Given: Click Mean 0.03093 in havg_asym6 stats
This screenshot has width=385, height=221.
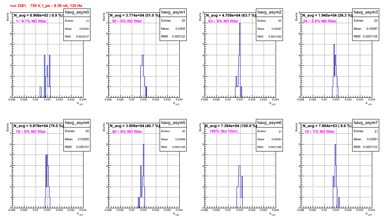Looking at the screenshot, I should click(269, 139).
